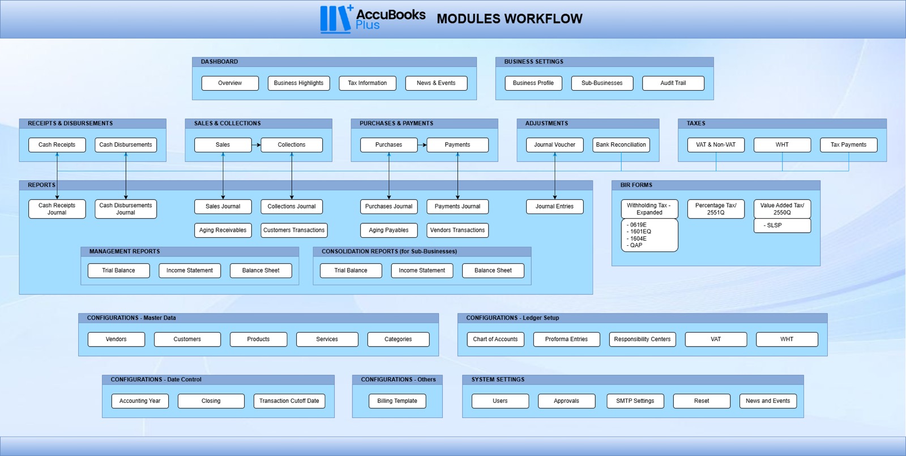Open the Aging Receivables report
Viewport: 906px width, 456px height.
[x=223, y=231]
